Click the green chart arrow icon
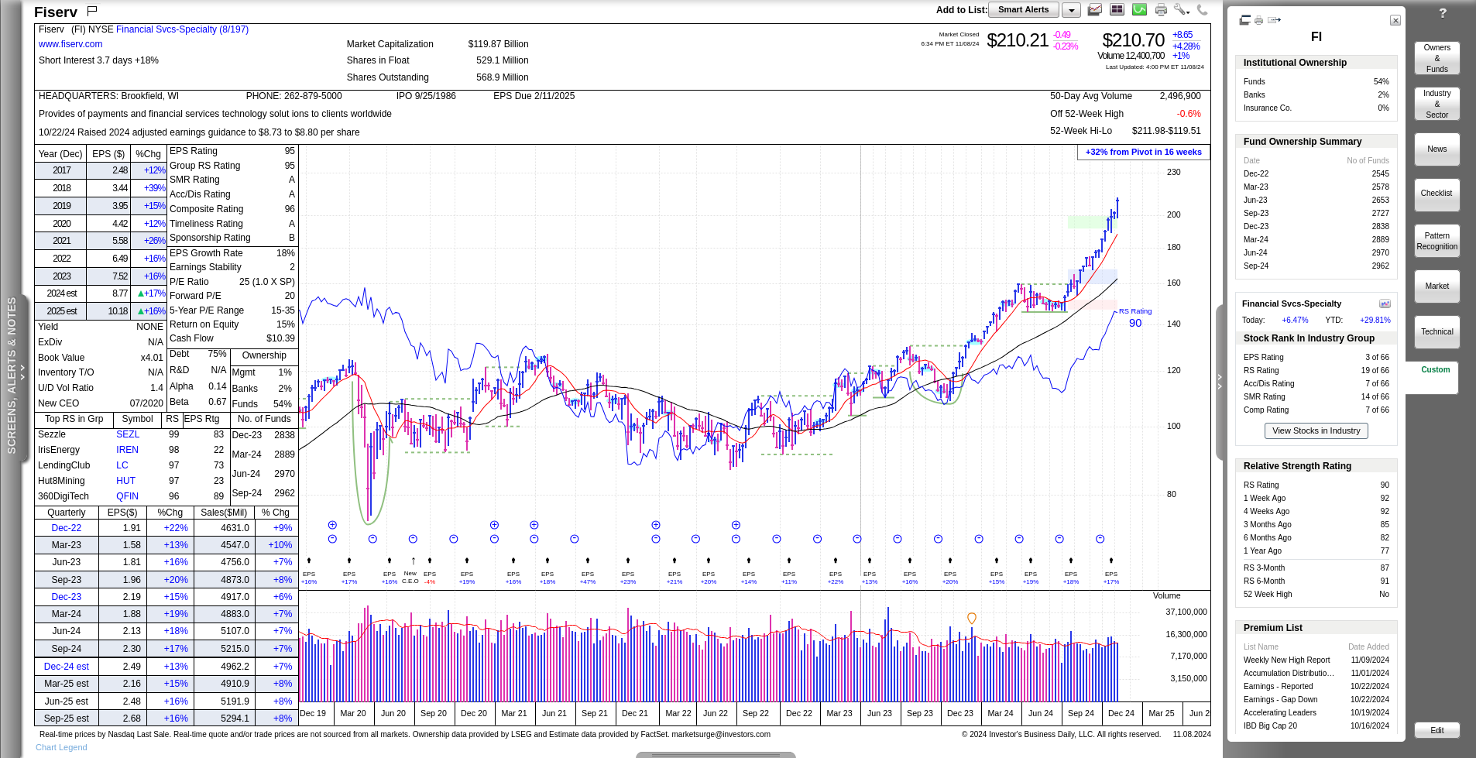The width and height of the screenshot is (1476, 758). [x=1139, y=9]
